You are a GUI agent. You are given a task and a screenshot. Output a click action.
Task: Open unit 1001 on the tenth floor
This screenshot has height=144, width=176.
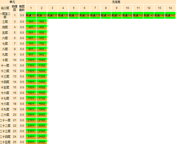click(x=31, y=60)
